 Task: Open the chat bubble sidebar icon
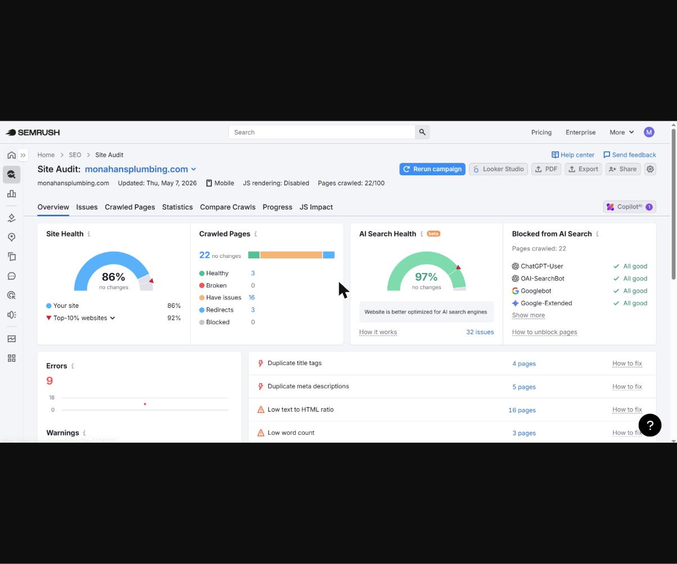pyautogui.click(x=11, y=276)
